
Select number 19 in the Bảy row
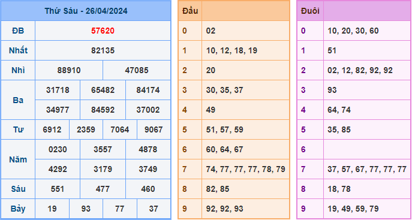point(52,209)
